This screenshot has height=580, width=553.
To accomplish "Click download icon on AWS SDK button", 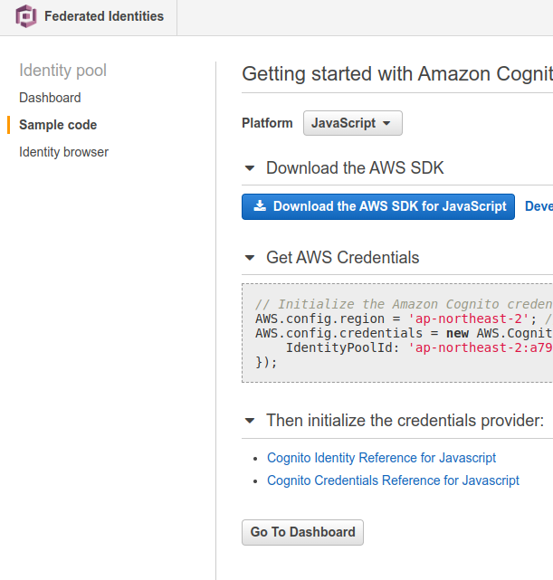I will pos(260,206).
